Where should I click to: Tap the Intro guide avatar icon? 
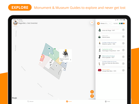pyautogui.click(x=15, y=23)
